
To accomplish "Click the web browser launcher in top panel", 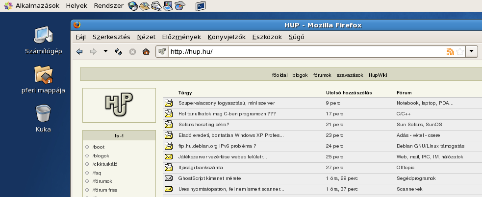I will point(132,6).
